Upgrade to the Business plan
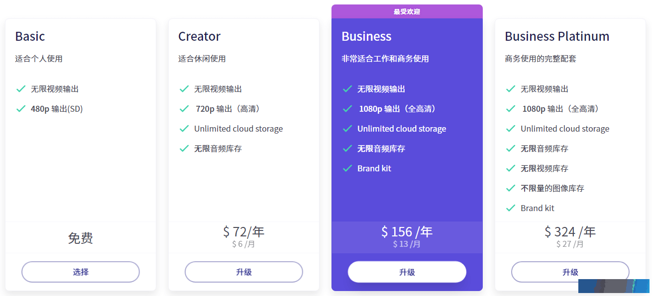The height and width of the screenshot is (296, 652). click(407, 272)
